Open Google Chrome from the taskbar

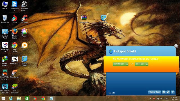pyautogui.click(x=43, y=98)
